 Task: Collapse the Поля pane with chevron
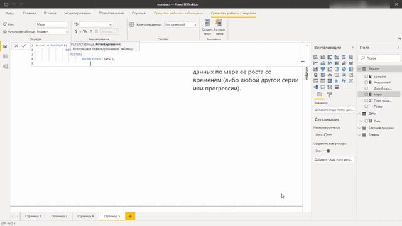pos(398,48)
